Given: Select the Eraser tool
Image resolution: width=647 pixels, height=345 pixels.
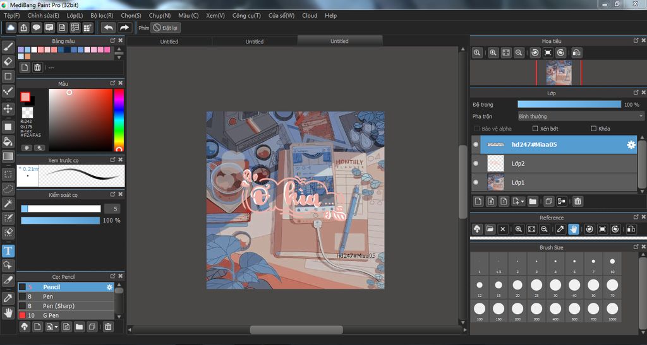Looking at the screenshot, I should tap(8, 61).
